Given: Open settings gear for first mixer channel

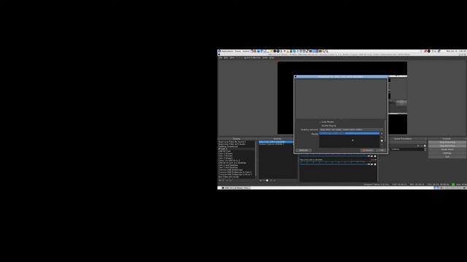Looking at the screenshot, I should pyautogui.click(x=375, y=156).
